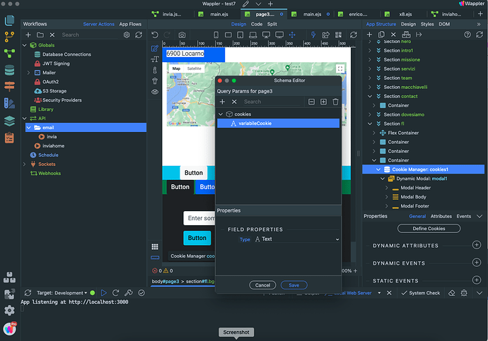Collapse the cookies node in Schema Editor

pos(221,114)
